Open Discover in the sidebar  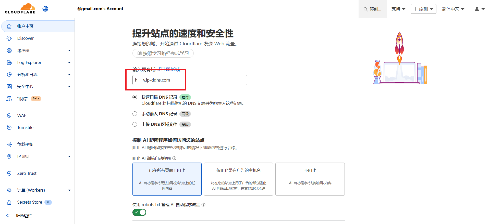click(x=25, y=38)
